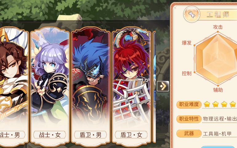Click the wrench Engineer class icon

click(x=192, y=14)
